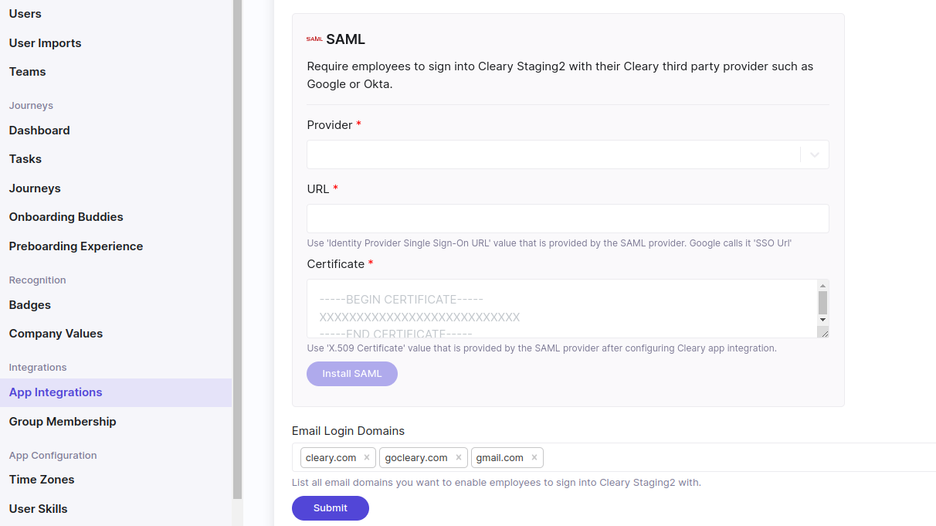Click the gmail.com domain tag text
936x526 pixels.
pyautogui.click(x=500, y=458)
